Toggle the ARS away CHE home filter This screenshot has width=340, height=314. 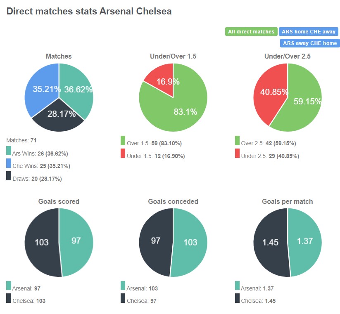[309, 43]
